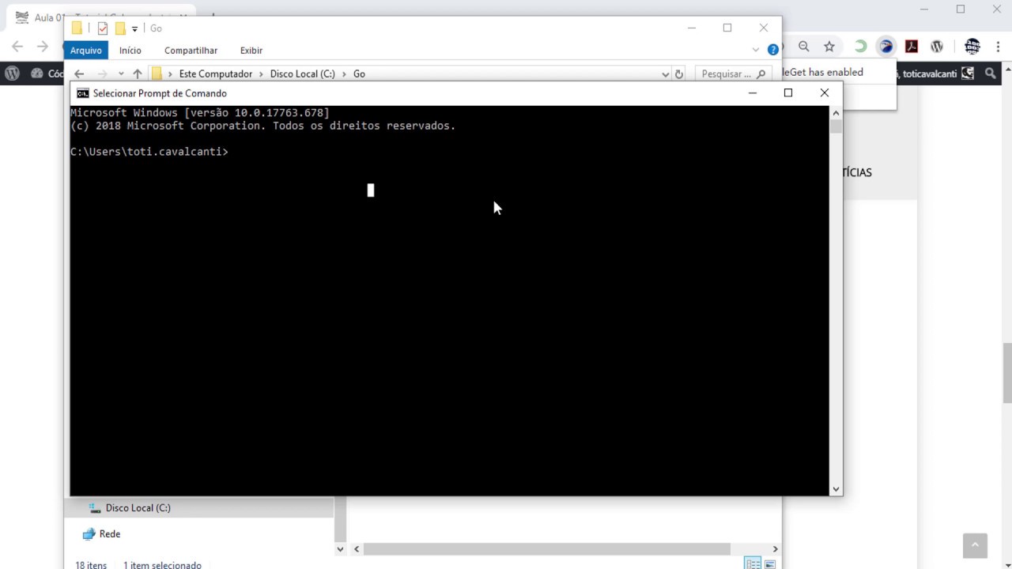Click the Command Prompt title bar text
This screenshot has height=569, width=1012.
pos(160,93)
